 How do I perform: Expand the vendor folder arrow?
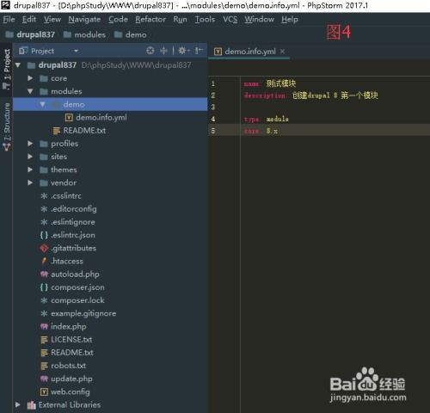[30, 182]
